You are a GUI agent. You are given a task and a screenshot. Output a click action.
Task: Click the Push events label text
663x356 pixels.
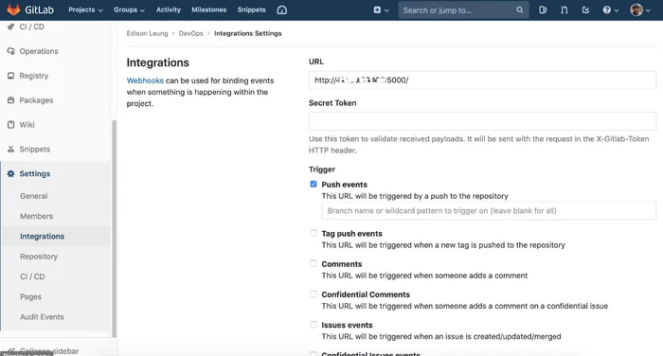(x=344, y=185)
